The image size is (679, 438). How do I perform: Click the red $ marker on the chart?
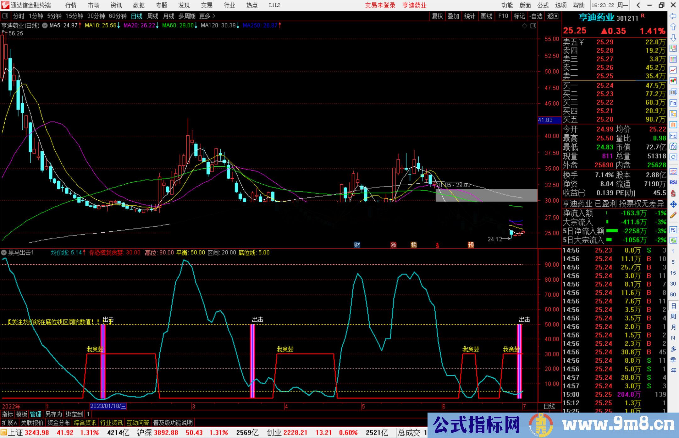tap(437, 246)
